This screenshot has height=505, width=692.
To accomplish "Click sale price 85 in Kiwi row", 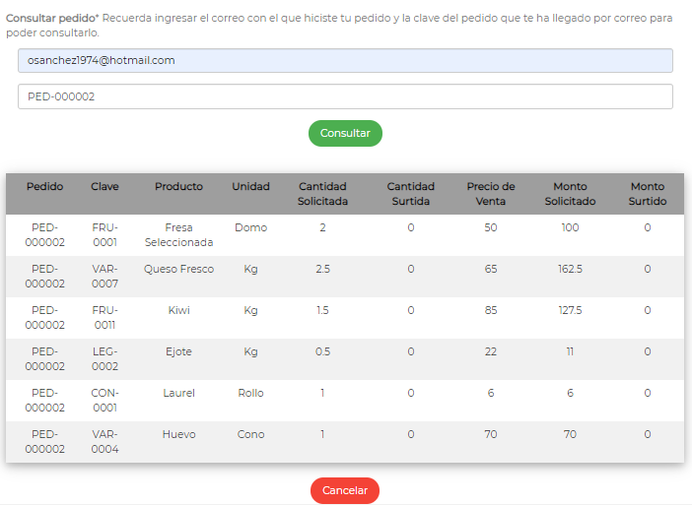I will pyautogui.click(x=491, y=310).
